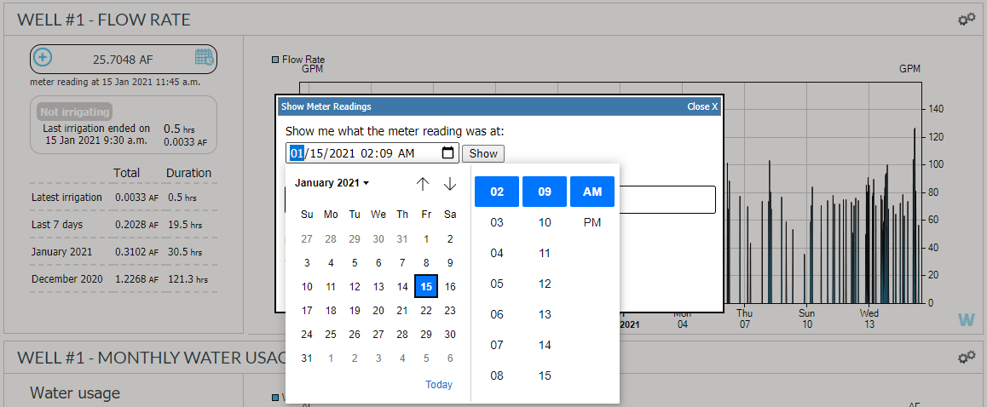Expand the January 2021 month dropdown
Image resolution: width=987 pixels, height=407 pixels.
coord(332,183)
